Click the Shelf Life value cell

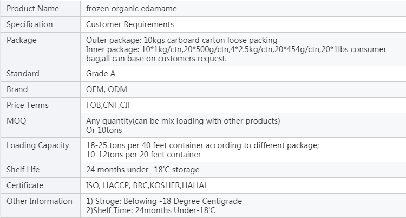(x=243, y=170)
